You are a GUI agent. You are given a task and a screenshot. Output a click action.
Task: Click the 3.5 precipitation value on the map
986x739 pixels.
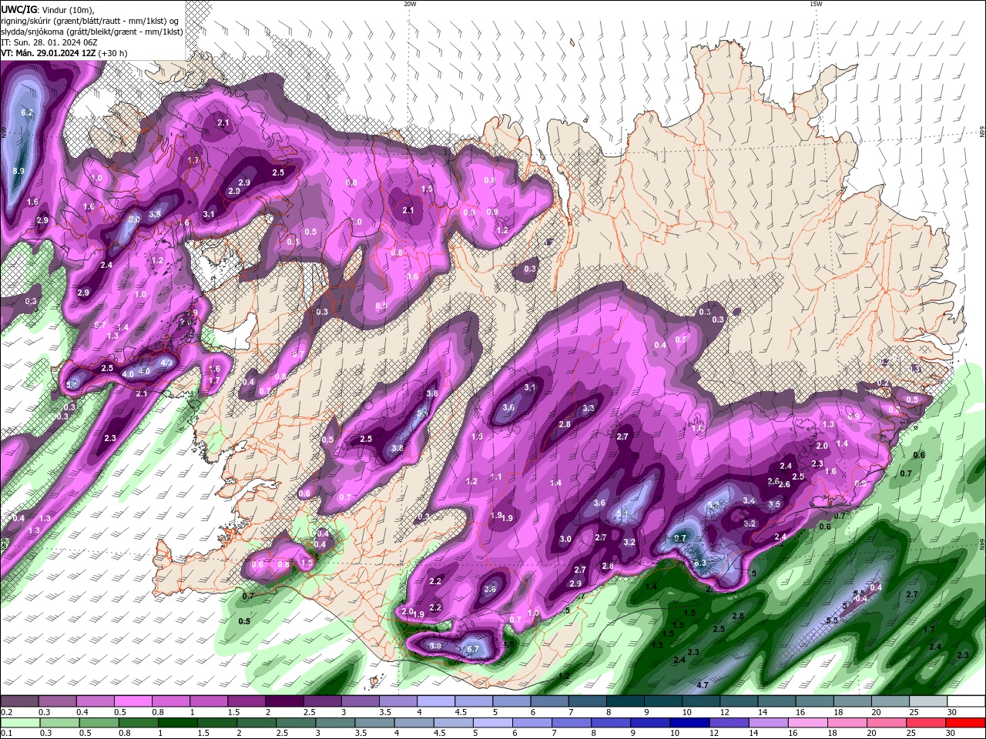point(774,504)
